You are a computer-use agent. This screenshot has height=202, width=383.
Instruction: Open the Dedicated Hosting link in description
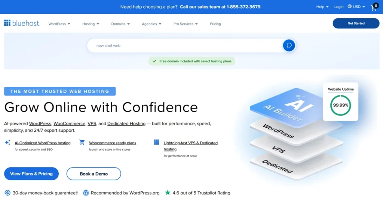126,123
